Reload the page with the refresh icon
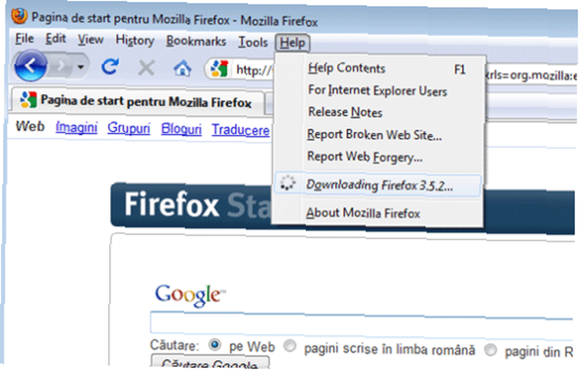The height and width of the screenshot is (375, 579). coord(110,66)
